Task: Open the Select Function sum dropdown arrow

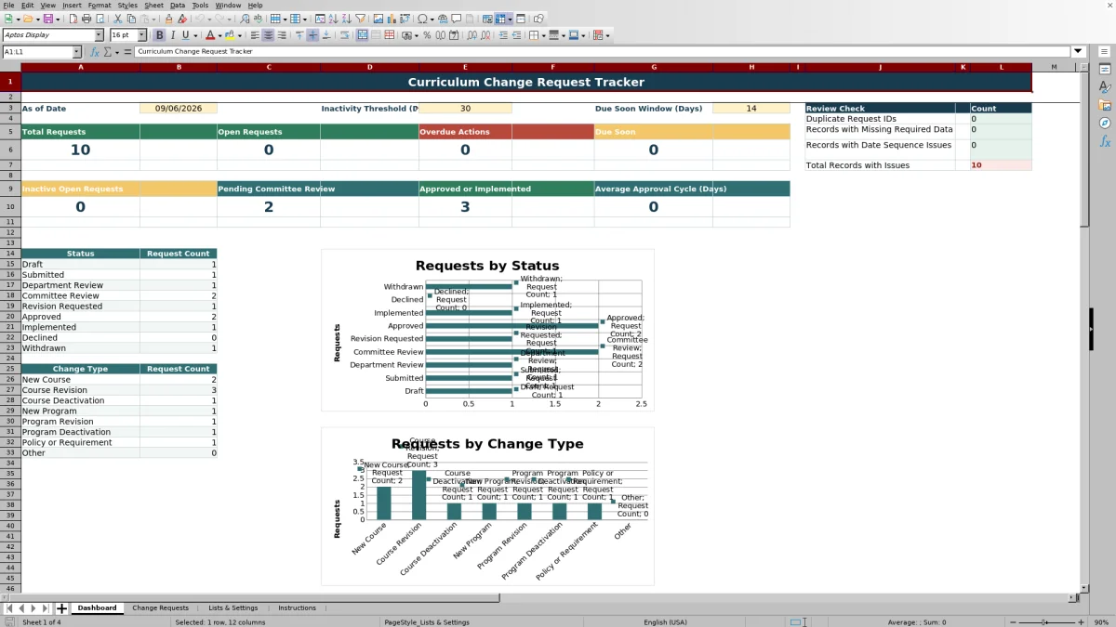Action: tap(117, 52)
